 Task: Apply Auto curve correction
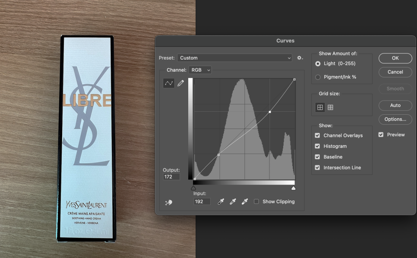(395, 105)
